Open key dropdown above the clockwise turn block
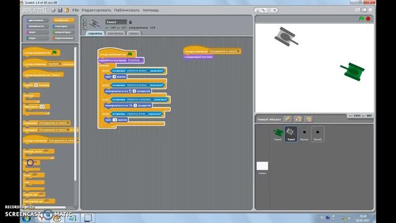This screenshot has height=223, width=396. point(140,100)
